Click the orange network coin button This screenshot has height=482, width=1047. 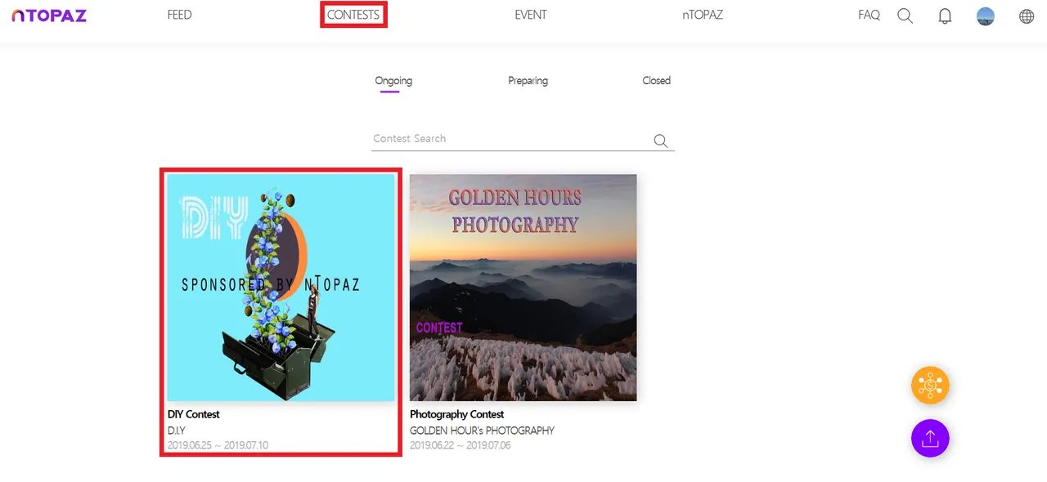(930, 386)
